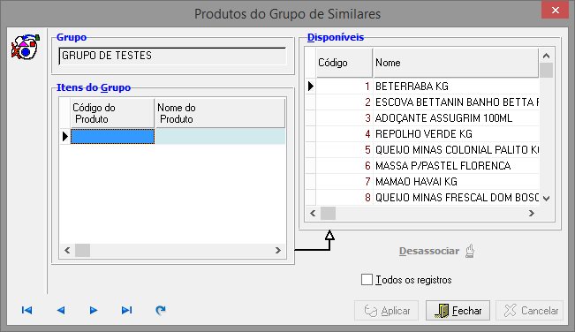Go to next record arrow
The image size is (575, 332).
point(94,311)
